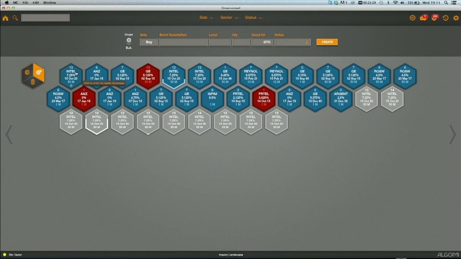Screen dimensions: 461x259
Task: Go to the previous page with left arrow
Action: [9, 134]
